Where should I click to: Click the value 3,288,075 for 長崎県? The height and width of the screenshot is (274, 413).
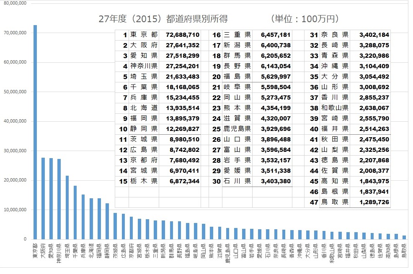tap(374, 45)
